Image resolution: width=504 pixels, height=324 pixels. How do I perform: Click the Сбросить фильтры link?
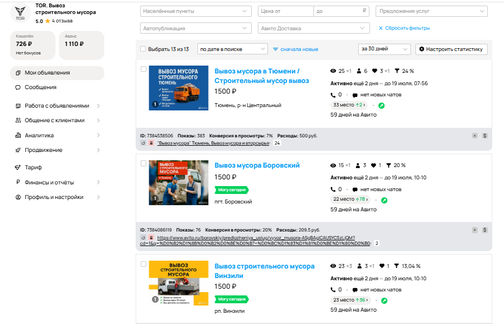[x=404, y=28]
